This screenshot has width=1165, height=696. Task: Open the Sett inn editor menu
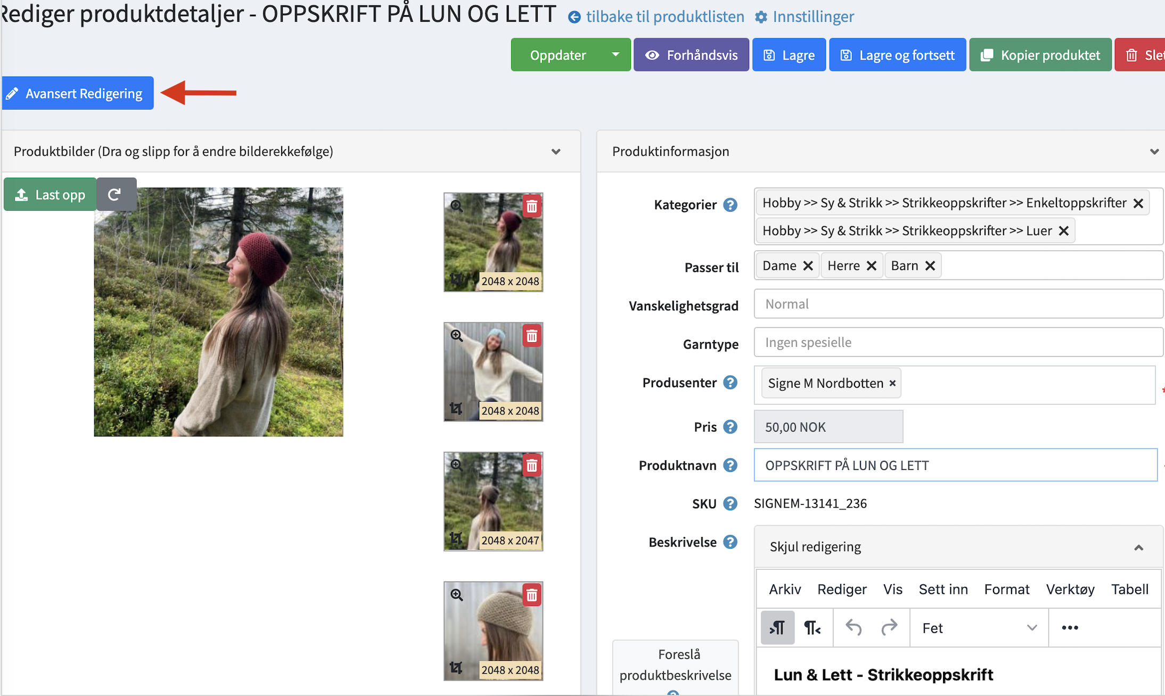(x=943, y=590)
